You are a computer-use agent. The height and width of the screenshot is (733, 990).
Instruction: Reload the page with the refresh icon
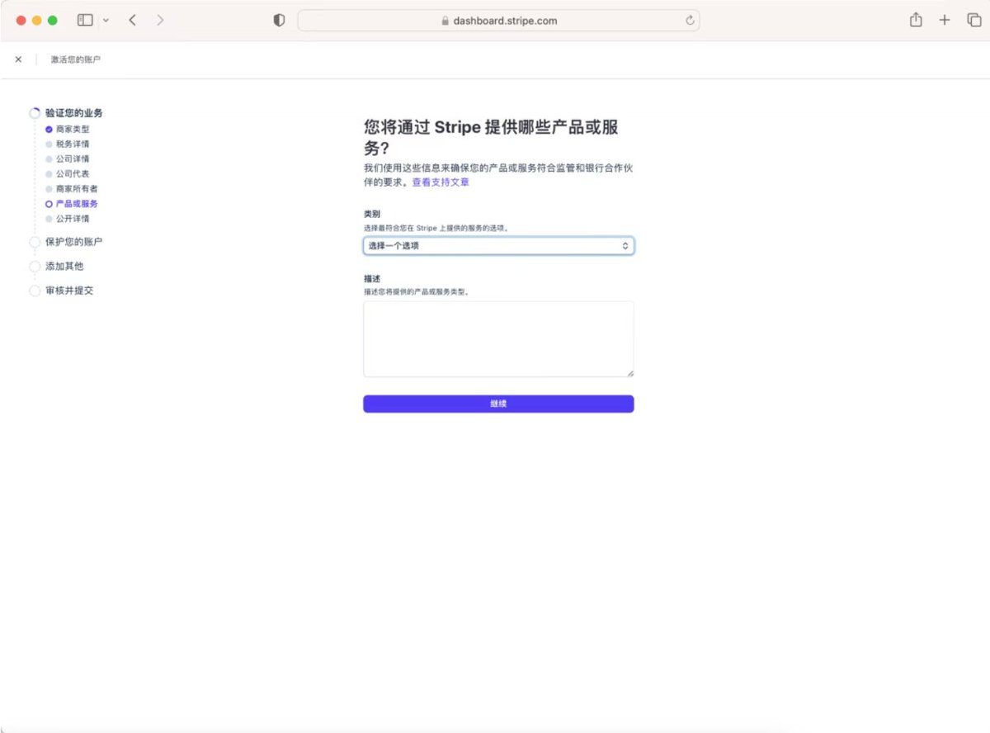tap(690, 21)
